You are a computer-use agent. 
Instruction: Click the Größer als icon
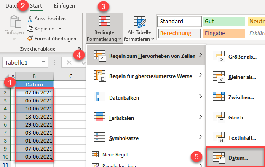(x=219, y=57)
